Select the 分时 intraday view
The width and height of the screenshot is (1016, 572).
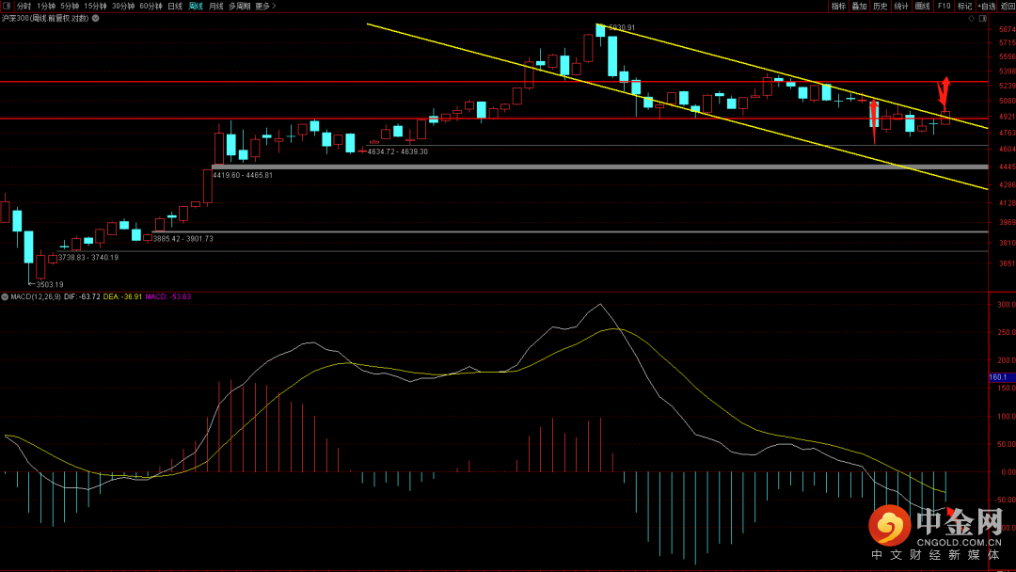tap(24, 6)
